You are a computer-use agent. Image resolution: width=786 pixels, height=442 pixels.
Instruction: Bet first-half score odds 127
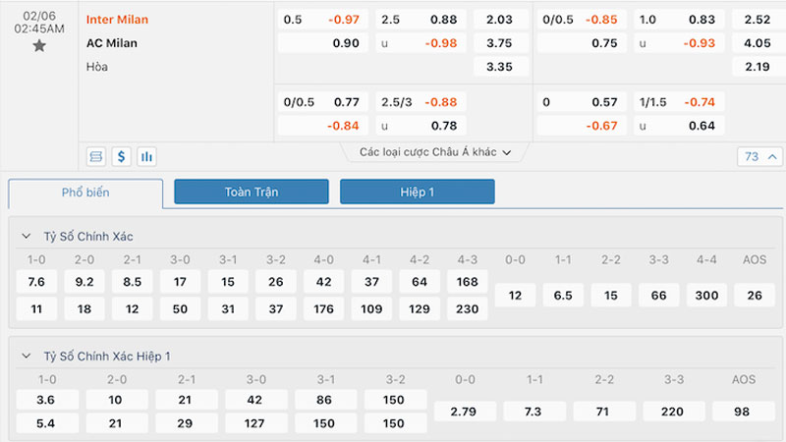[x=256, y=423]
